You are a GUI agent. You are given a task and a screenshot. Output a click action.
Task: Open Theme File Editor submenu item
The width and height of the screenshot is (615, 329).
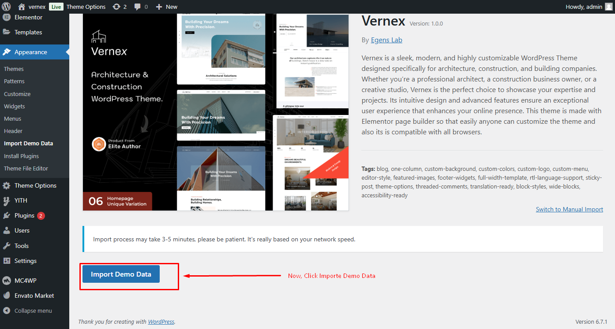(x=26, y=168)
